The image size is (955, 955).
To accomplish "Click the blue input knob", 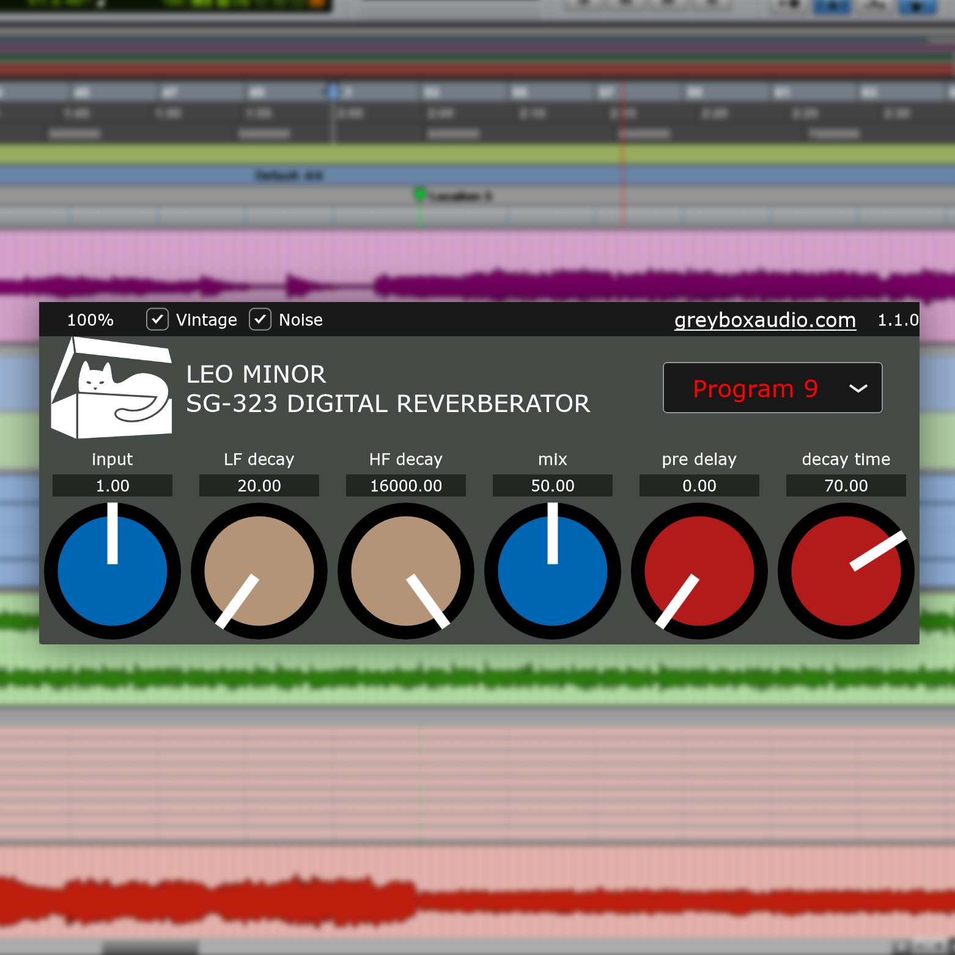I will coord(112,571).
